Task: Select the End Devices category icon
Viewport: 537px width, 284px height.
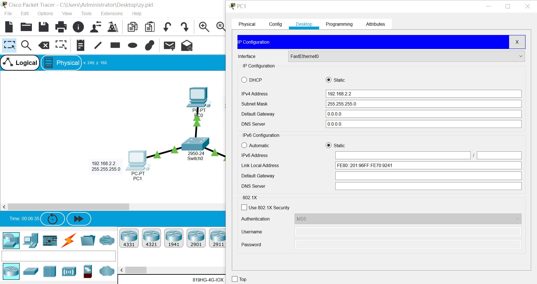Action: click(30, 240)
